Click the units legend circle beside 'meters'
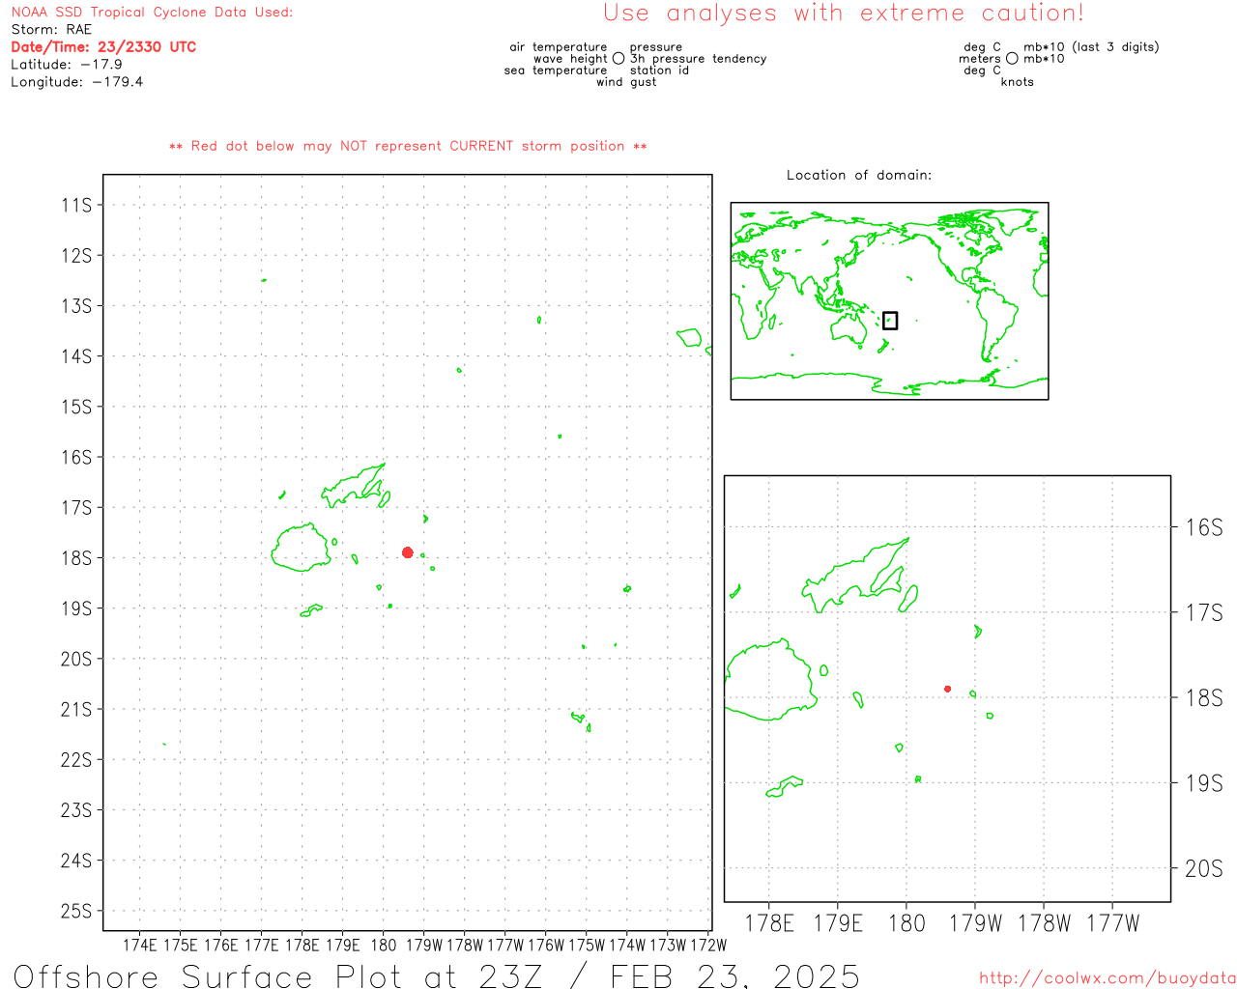Screen dimensions: 1237x989 coord(1012,59)
